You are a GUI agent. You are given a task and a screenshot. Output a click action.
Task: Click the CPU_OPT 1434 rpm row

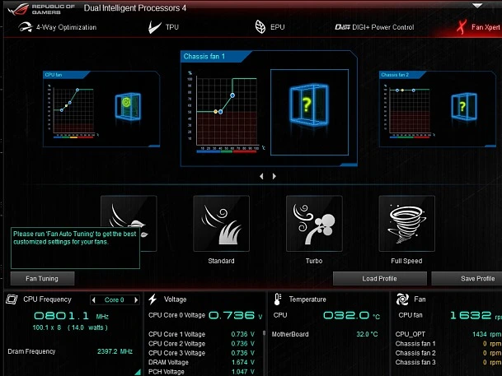coord(448,334)
